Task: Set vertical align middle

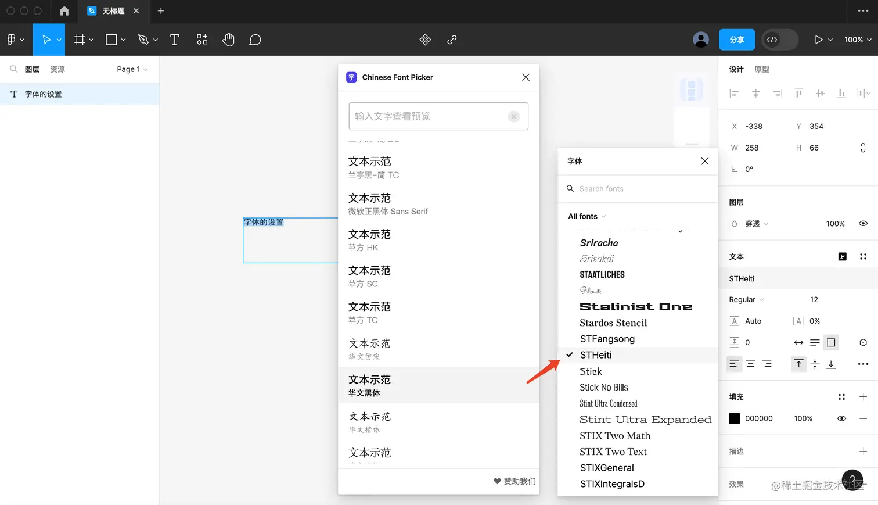Action: tap(815, 364)
